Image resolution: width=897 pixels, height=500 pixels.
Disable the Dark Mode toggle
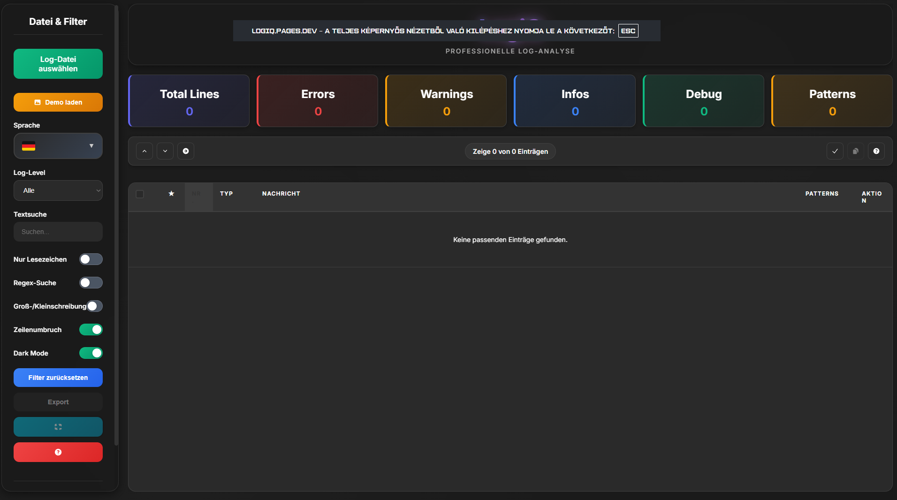tap(91, 353)
